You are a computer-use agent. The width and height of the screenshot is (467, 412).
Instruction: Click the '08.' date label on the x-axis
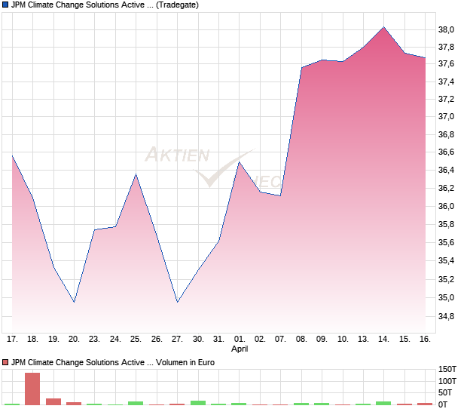pos(301,339)
